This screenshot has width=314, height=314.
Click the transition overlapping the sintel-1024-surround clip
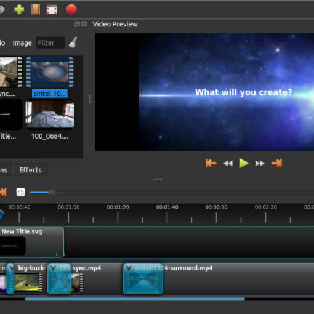click(143, 278)
